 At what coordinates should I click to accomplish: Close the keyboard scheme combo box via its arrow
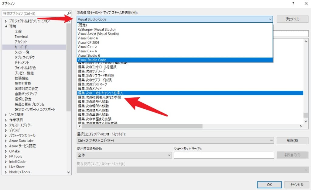(x=270, y=19)
